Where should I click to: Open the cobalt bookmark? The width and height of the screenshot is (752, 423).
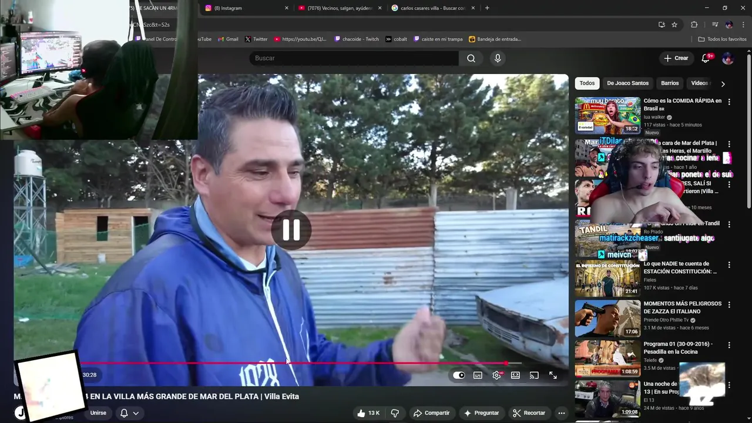click(397, 39)
